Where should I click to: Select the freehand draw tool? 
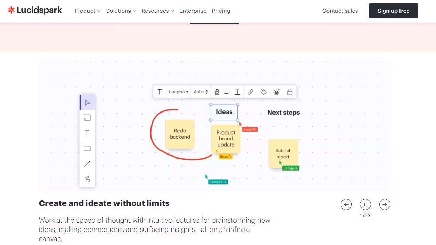click(87, 179)
